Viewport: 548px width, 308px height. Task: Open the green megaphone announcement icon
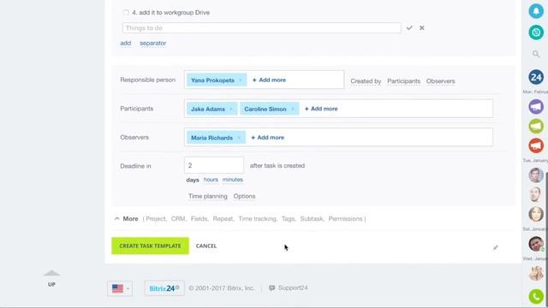pos(536,126)
